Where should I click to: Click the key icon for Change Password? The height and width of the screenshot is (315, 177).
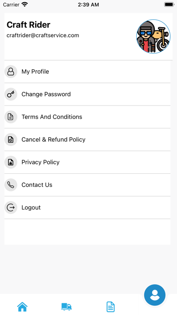[11, 94]
